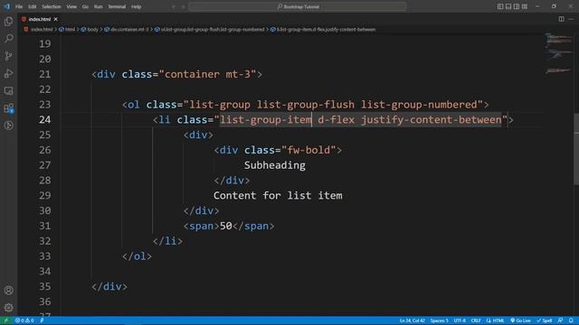Open the Explorer view in activity bar
Viewport: 579px width, 325px height.
coord(8,22)
